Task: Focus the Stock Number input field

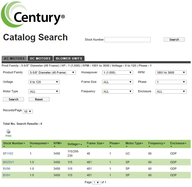Action: click(x=127, y=40)
